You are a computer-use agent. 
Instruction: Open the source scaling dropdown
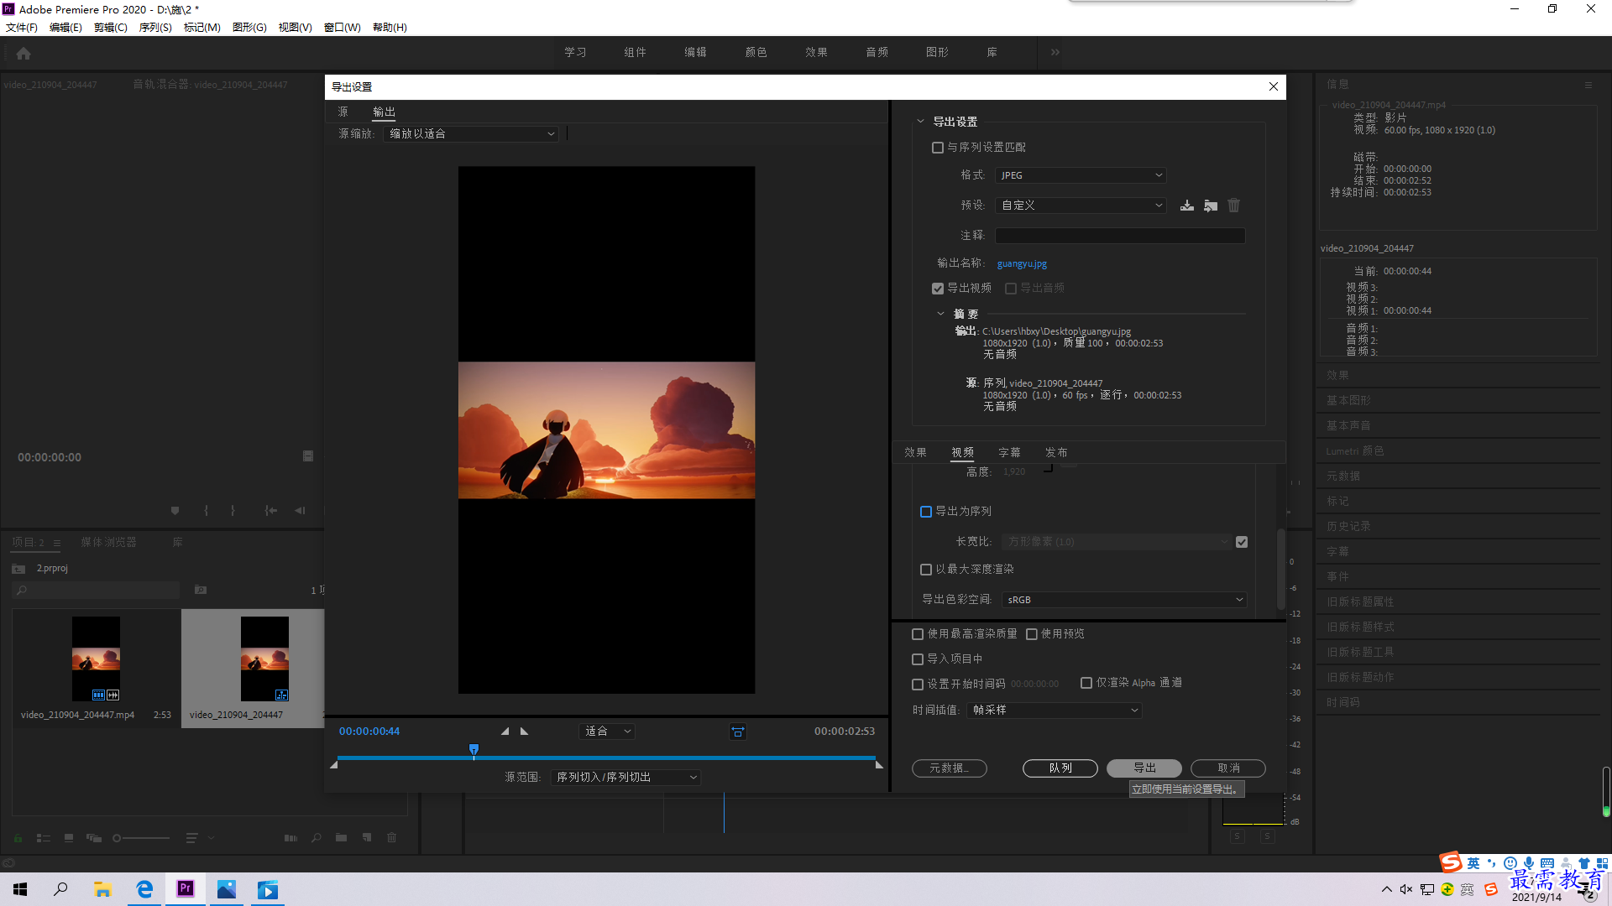[x=471, y=134]
